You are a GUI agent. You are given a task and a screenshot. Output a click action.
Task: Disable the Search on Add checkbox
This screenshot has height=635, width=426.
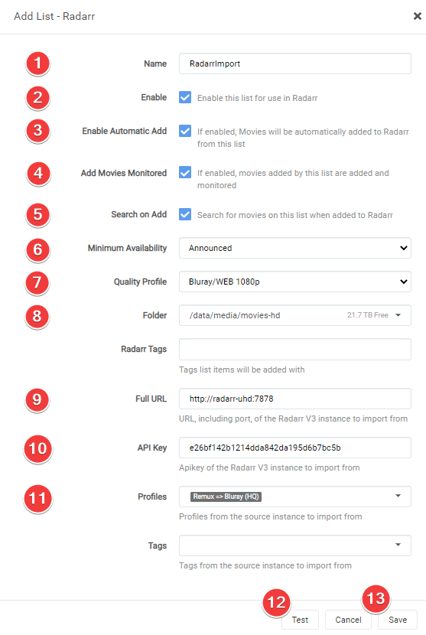point(185,214)
